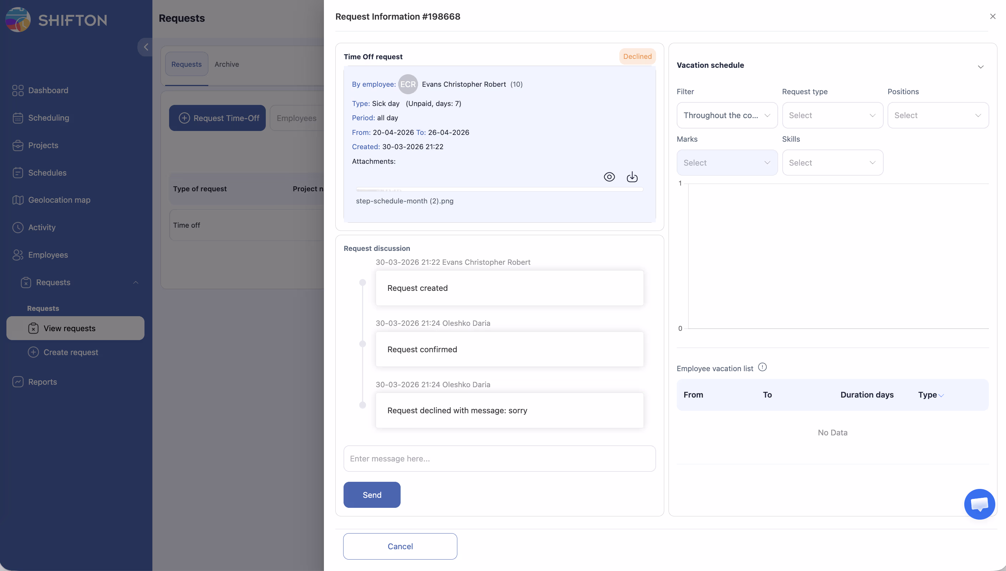This screenshot has height=571, width=1006.
Task: Click the Send button
Action: [x=371, y=495]
